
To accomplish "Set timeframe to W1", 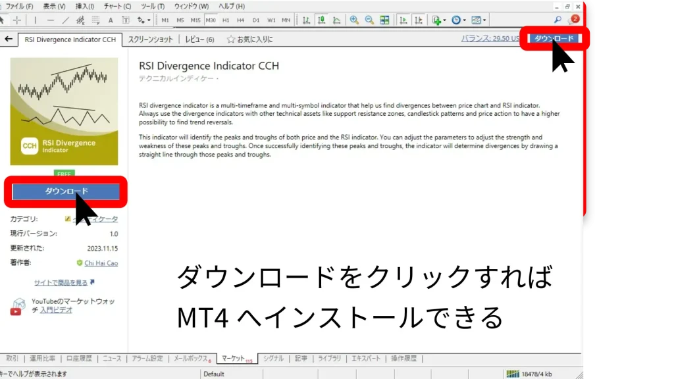I will (x=271, y=20).
